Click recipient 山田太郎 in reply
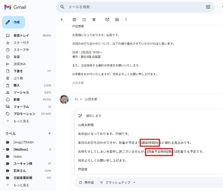 [91, 99]
